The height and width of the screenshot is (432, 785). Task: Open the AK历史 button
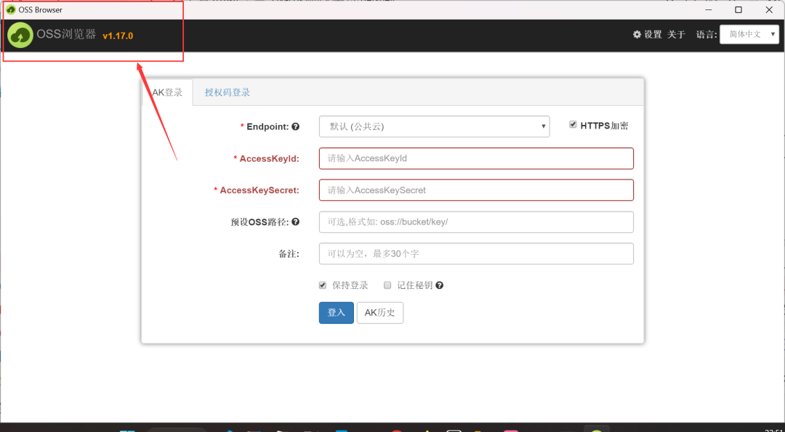pos(380,312)
